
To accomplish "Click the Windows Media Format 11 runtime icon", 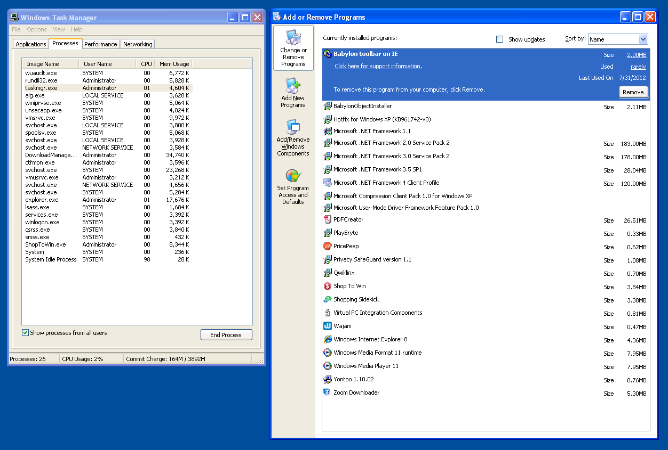I will click(x=328, y=353).
